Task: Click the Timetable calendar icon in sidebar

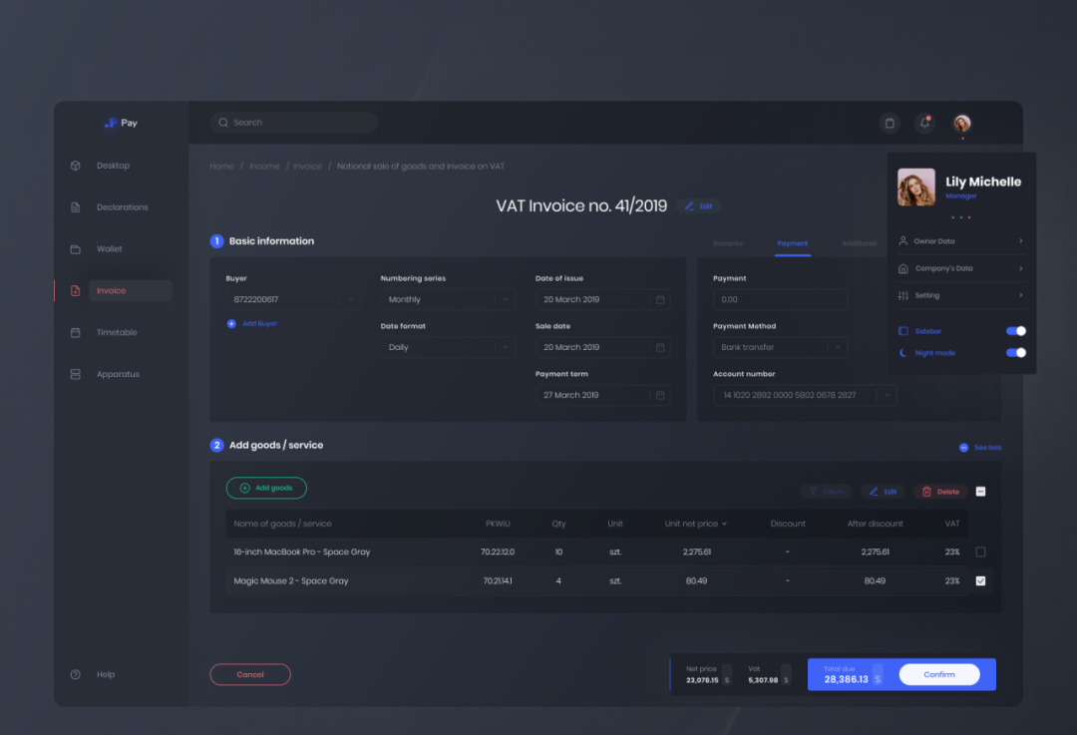Action: (75, 333)
